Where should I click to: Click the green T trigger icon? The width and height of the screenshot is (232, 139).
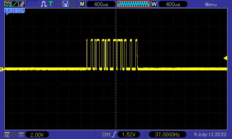(51, 4)
